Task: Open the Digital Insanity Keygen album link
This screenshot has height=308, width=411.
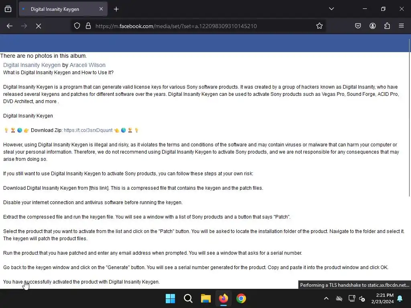Action: pyautogui.click(x=32, y=65)
